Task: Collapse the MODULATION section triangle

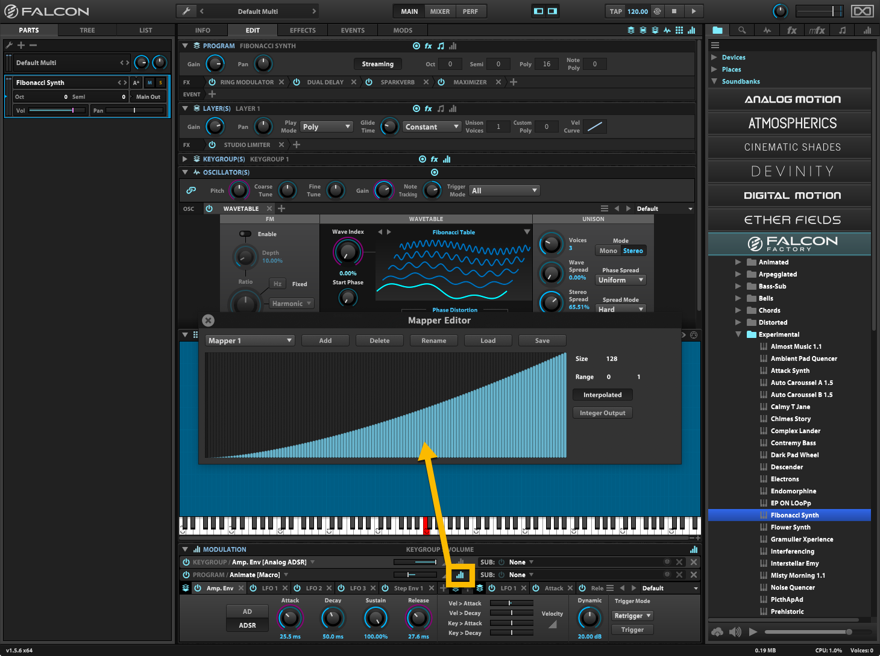Action: coord(185,549)
